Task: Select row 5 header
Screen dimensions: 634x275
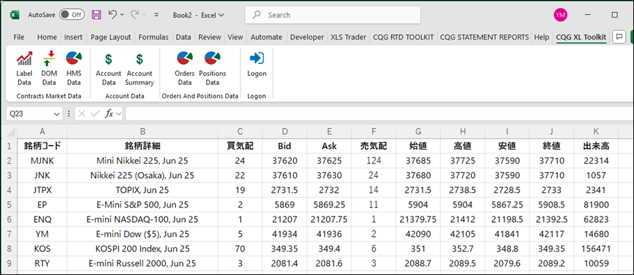Action: click(x=9, y=205)
